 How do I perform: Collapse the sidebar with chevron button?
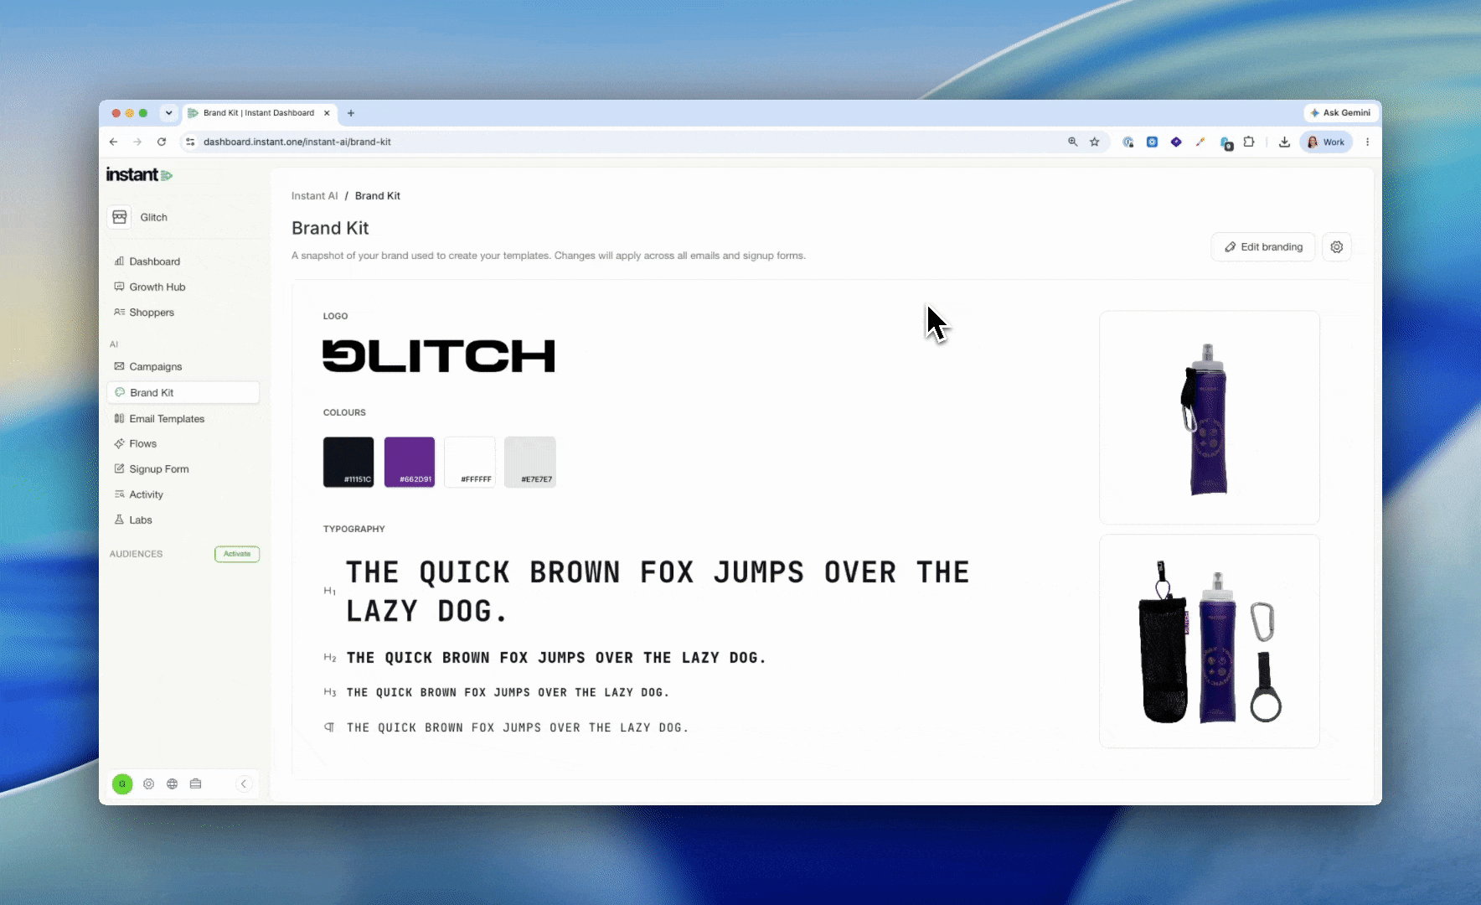click(x=244, y=784)
